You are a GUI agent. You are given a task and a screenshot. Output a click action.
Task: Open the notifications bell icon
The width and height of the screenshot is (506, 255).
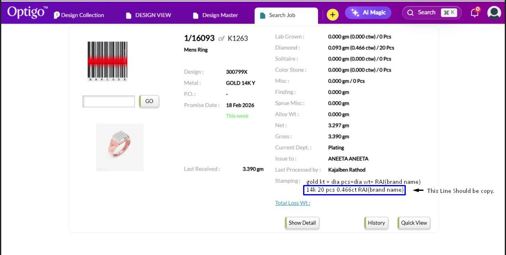pyautogui.click(x=475, y=13)
